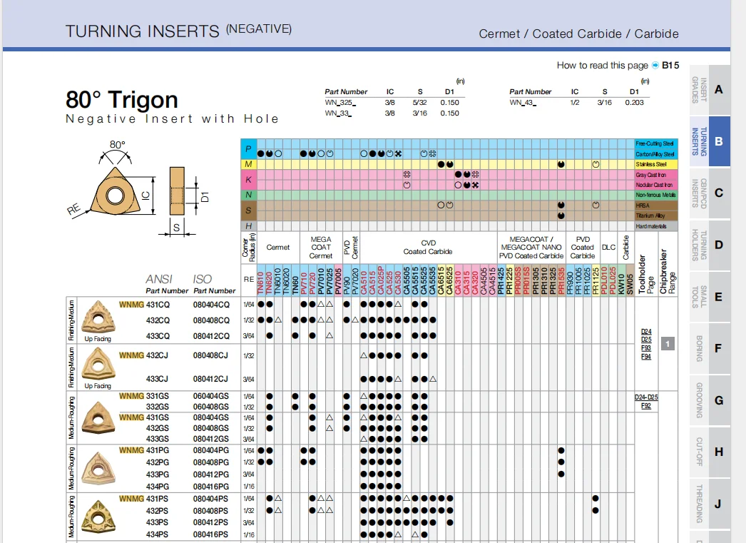Select the pink K cast iron row label
Screen dimensions: 746x543
[248, 179]
